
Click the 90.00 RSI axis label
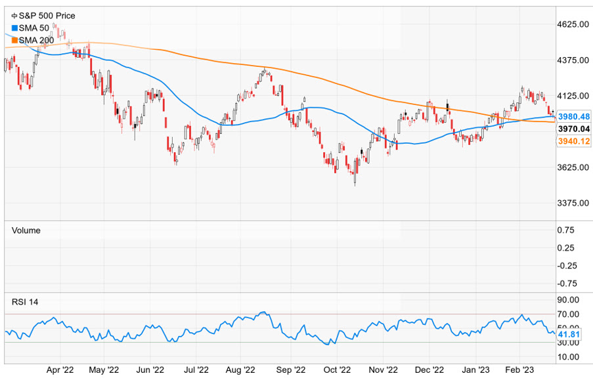point(569,300)
